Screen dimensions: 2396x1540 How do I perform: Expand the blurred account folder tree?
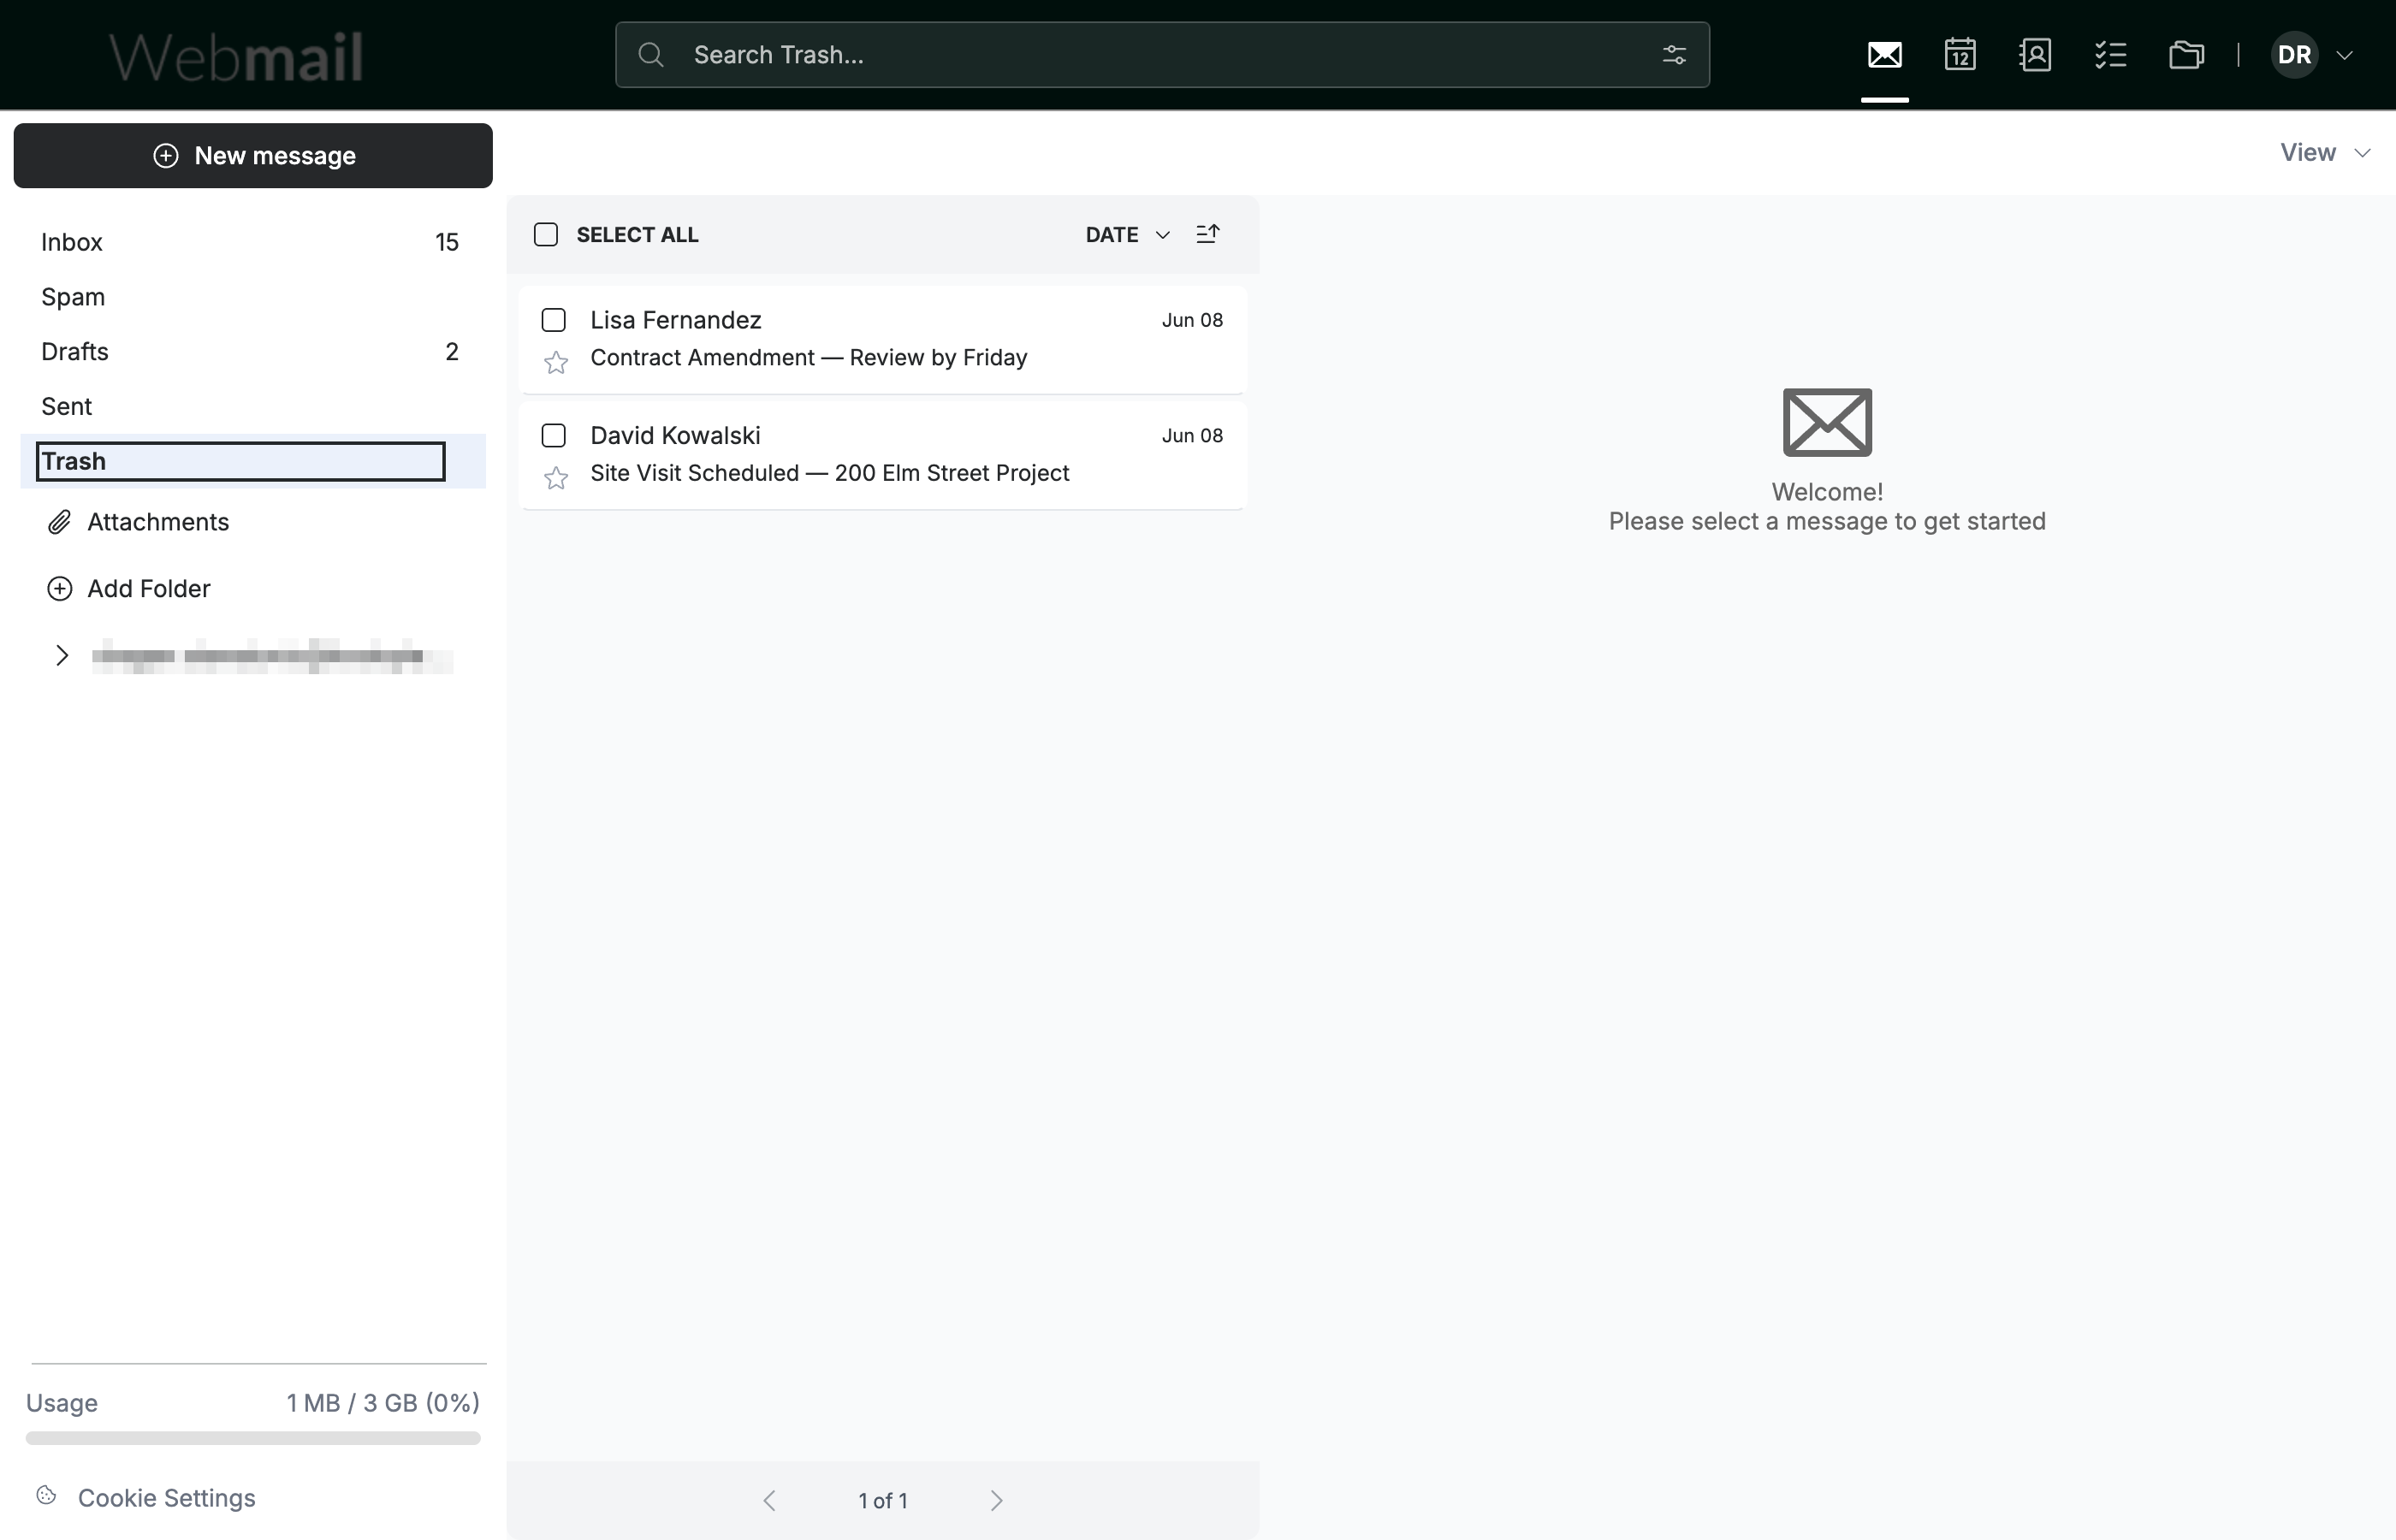(62, 656)
